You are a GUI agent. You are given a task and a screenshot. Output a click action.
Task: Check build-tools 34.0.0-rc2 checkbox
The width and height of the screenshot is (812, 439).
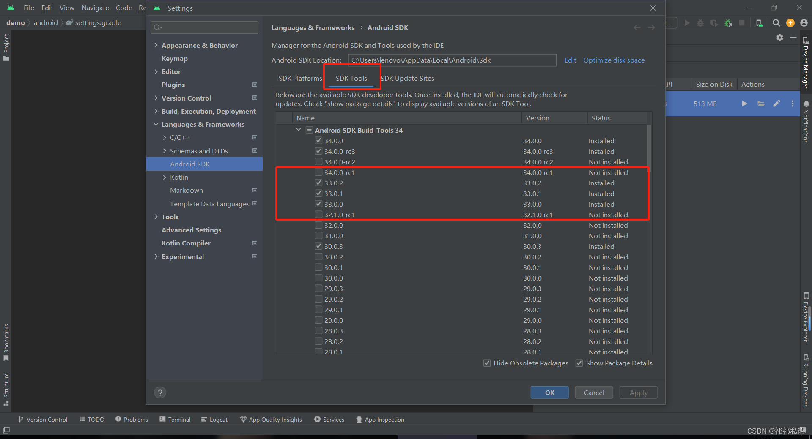click(x=318, y=162)
